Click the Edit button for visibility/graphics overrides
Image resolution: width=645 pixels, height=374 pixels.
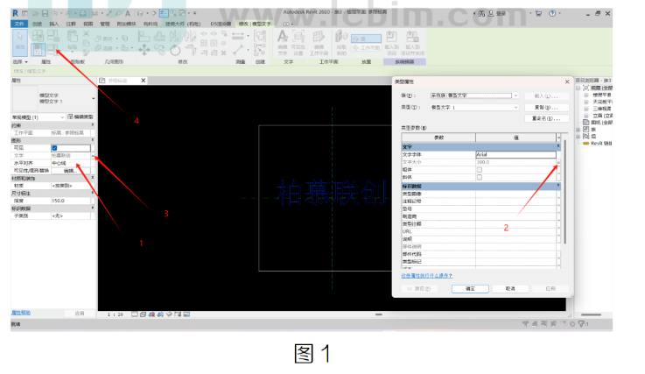click(x=70, y=171)
